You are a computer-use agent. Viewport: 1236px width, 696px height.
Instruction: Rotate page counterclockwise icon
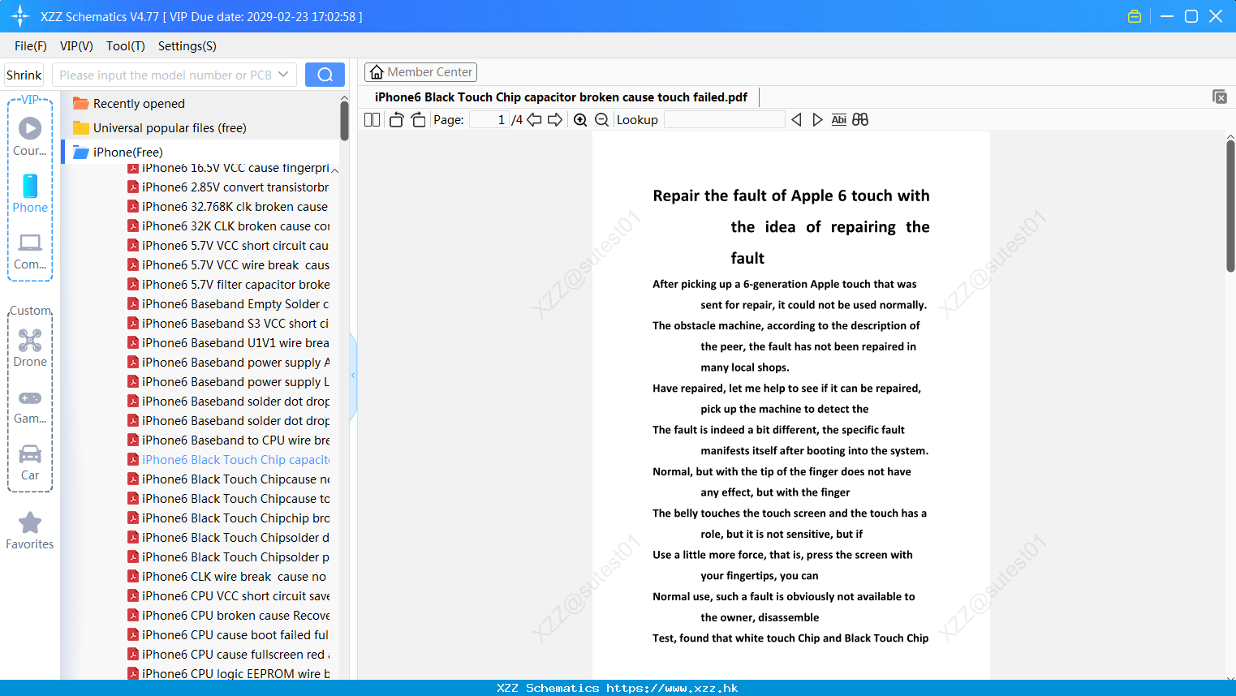[x=396, y=120]
